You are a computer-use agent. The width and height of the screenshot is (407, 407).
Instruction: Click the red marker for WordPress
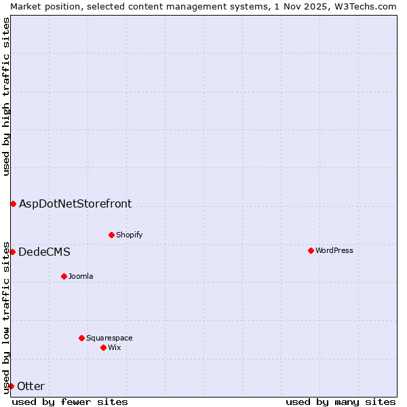[311, 250]
